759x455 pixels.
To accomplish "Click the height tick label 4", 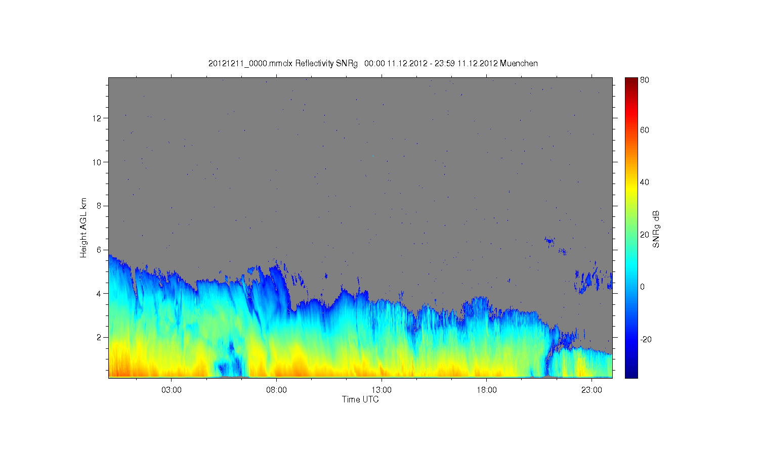I will [100, 293].
